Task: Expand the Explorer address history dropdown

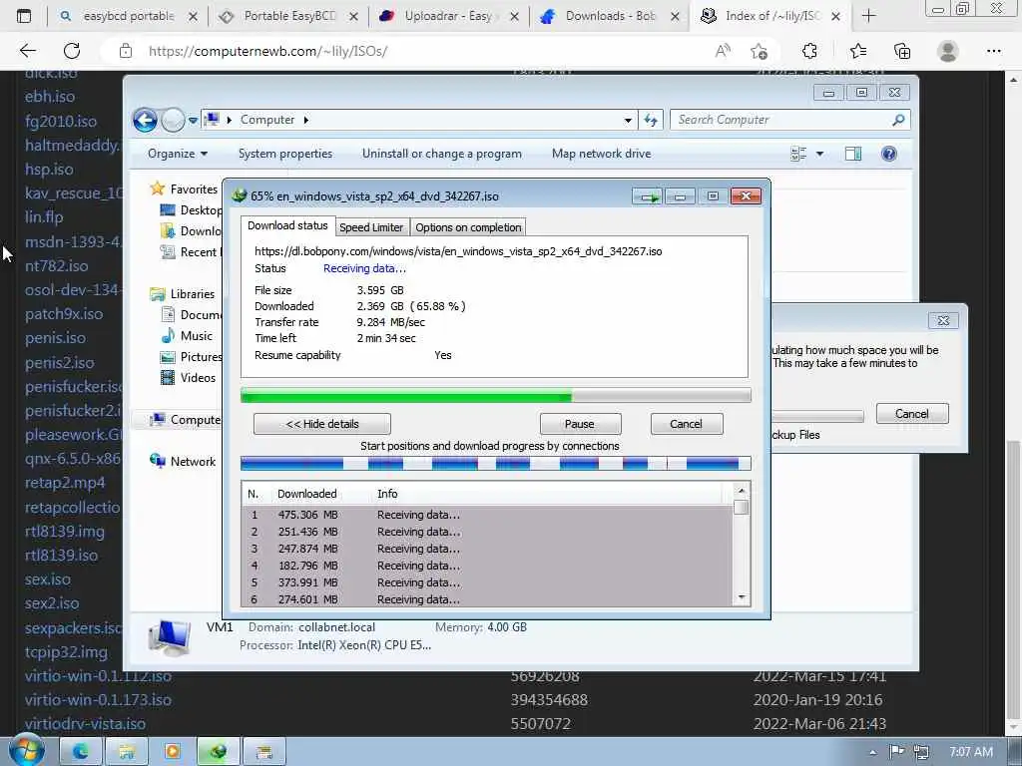Action: tap(628, 121)
